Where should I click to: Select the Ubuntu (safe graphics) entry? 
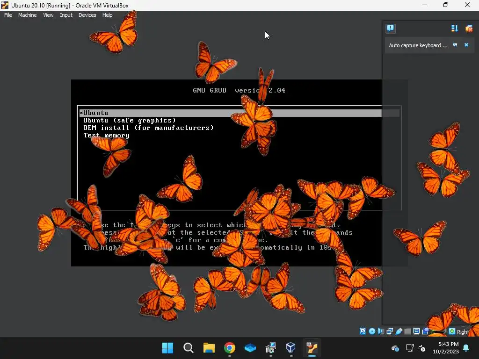pos(130,120)
